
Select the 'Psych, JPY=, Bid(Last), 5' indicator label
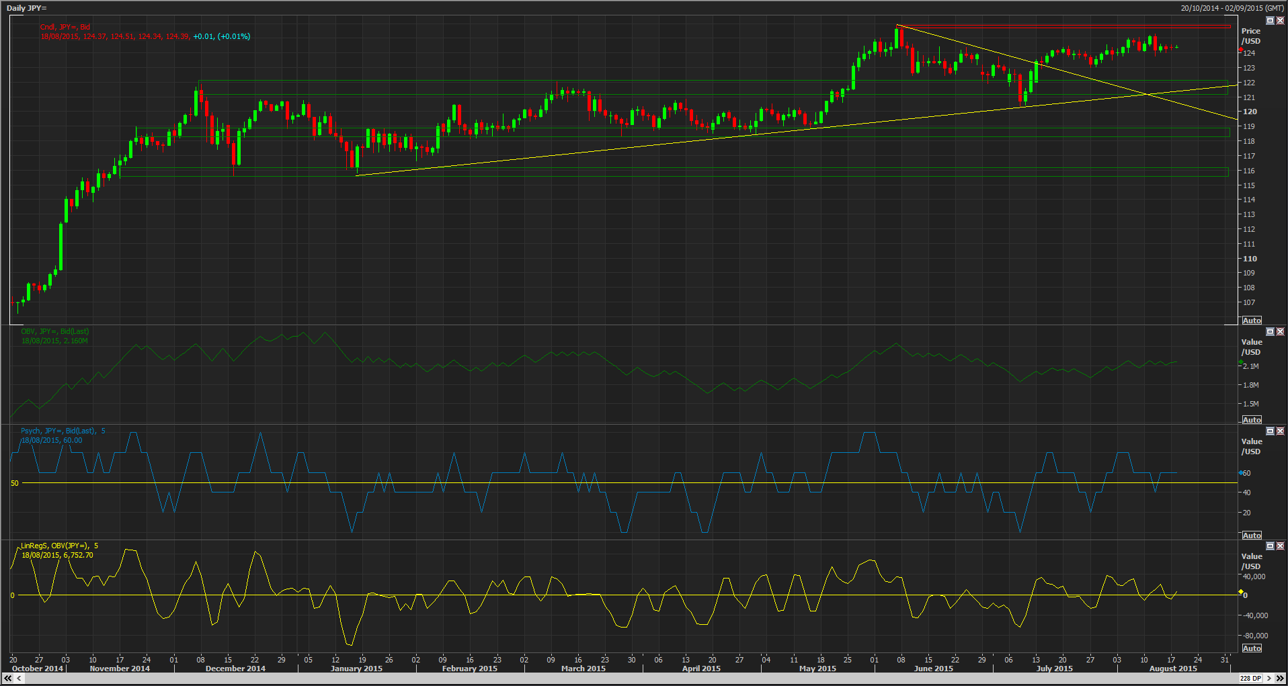click(x=63, y=431)
